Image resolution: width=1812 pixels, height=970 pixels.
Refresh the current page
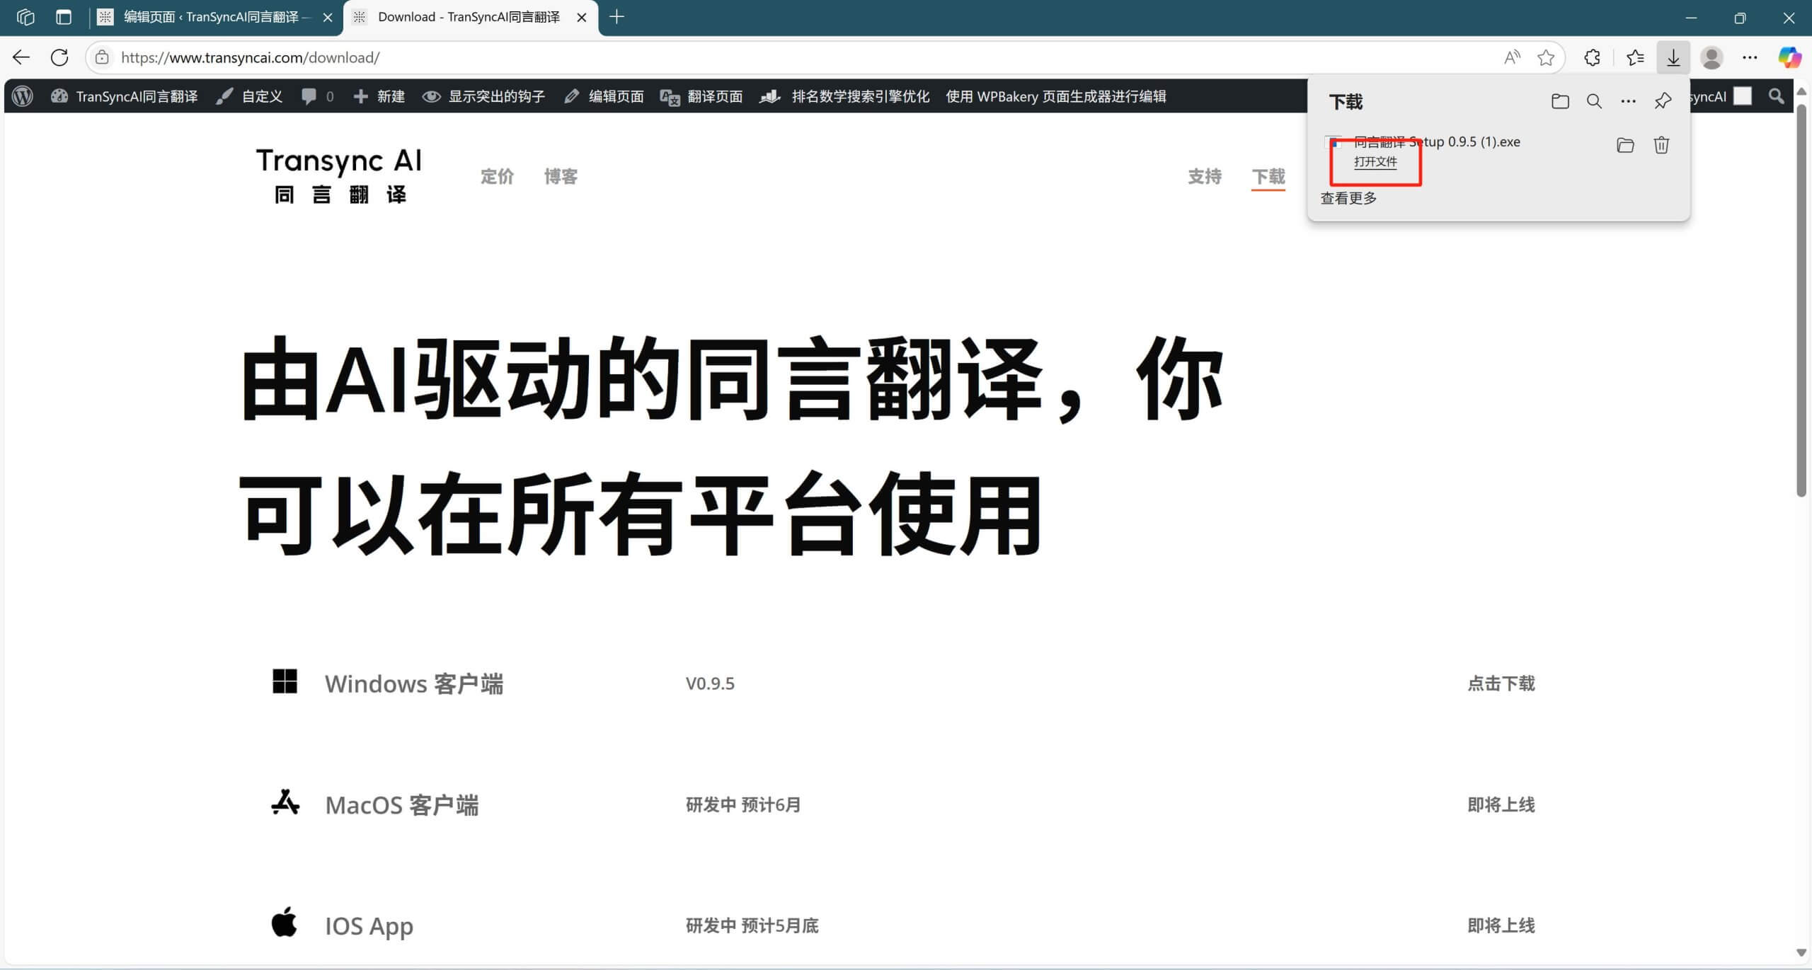(x=59, y=57)
